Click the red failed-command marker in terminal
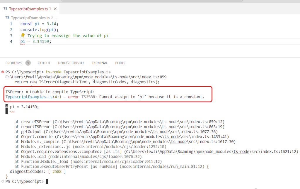300x189 pixels. [3, 72]
